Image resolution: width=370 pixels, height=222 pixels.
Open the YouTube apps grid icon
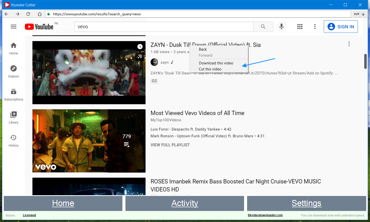pos(300,27)
